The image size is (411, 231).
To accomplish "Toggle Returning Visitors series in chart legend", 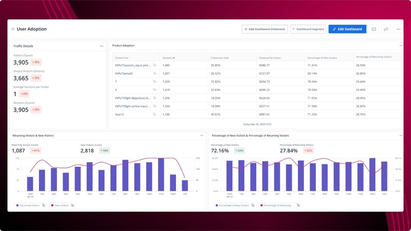I will [x=28, y=205].
